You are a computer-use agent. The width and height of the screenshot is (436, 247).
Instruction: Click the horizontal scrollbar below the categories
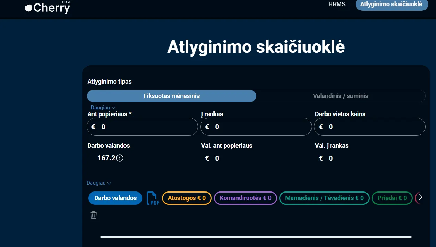point(256,237)
